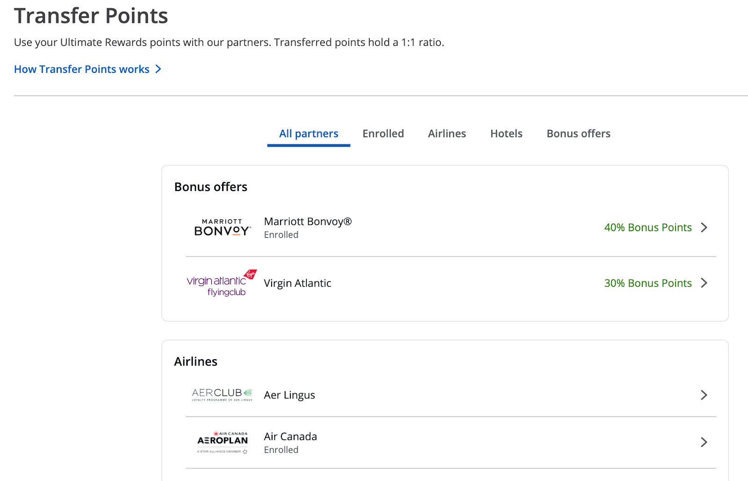Click the Virgin Atlantic Flying Club logo
Image resolution: width=748 pixels, height=481 pixels.
coord(222,283)
